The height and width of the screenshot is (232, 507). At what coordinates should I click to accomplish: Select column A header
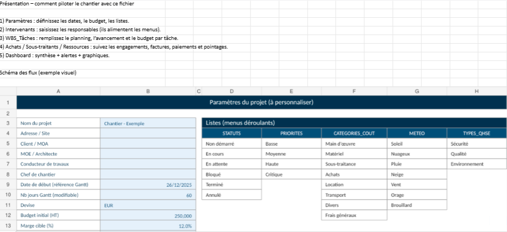pos(58,92)
